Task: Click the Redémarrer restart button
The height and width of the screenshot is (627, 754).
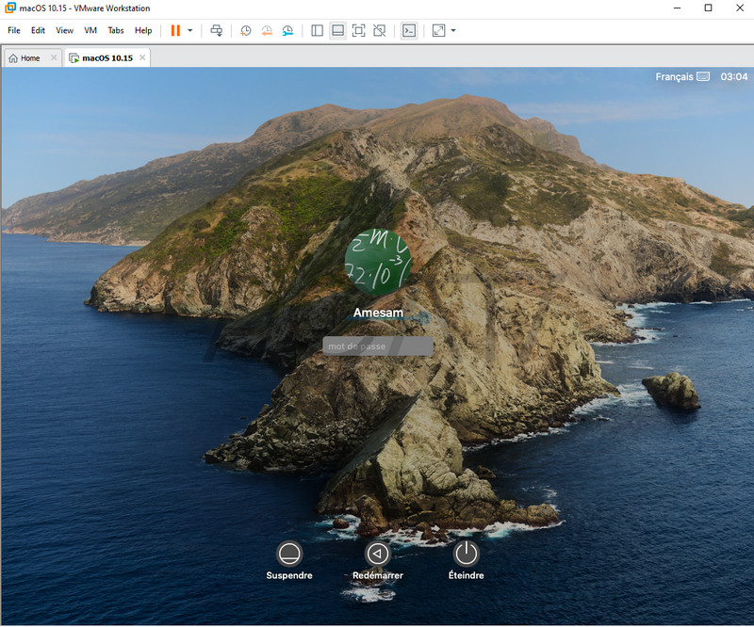Action: tap(378, 554)
